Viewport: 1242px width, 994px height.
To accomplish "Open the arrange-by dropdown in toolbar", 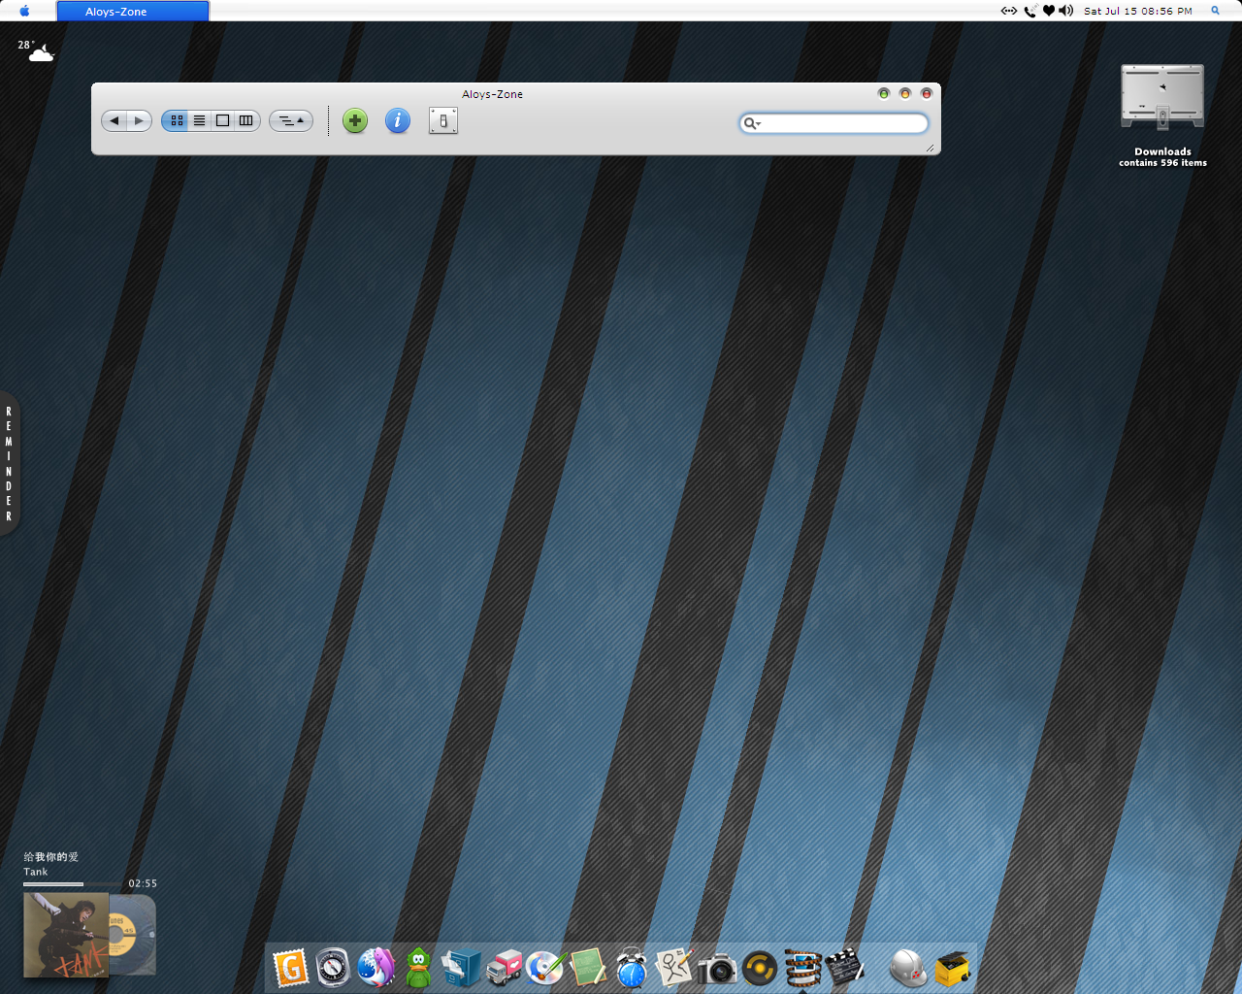I will pyautogui.click(x=291, y=120).
